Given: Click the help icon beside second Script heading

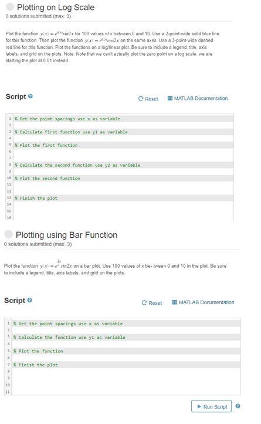Looking at the screenshot, I should click(x=30, y=300).
